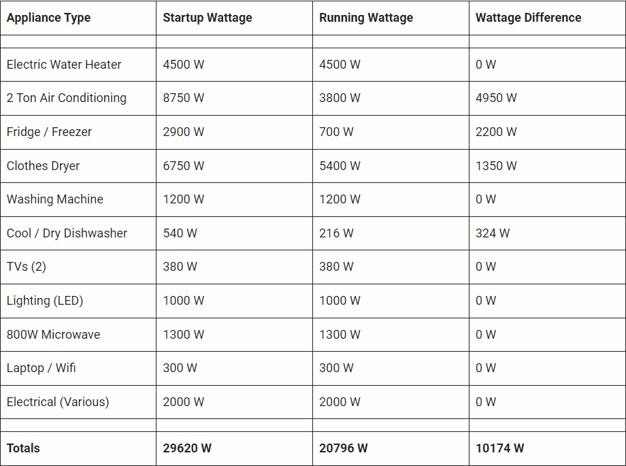Image resolution: width=626 pixels, height=466 pixels.
Task: Click the Clothes Dryer row label
Action: [43, 166]
